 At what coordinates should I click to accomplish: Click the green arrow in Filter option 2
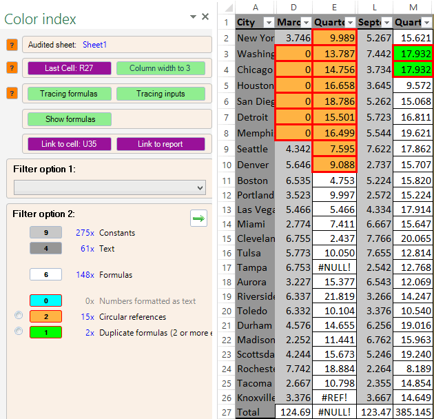click(x=198, y=218)
